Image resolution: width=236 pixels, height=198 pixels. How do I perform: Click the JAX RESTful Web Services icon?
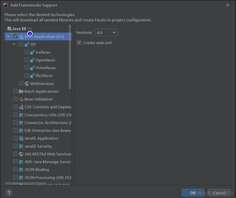pos(21,154)
